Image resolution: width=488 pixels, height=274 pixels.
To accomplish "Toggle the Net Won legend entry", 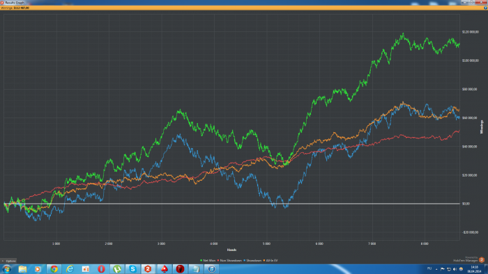I will tap(208, 260).
